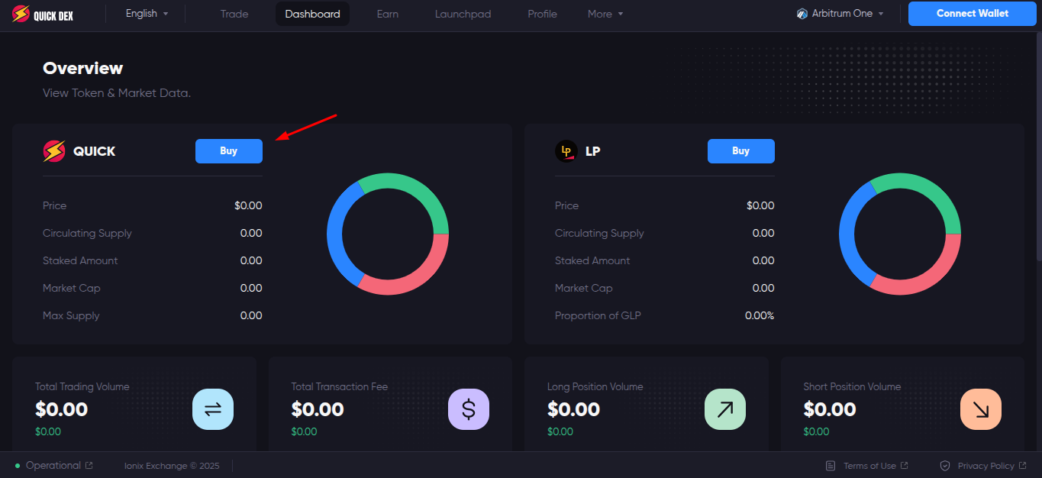The height and width of the screenshot is (478, 1042).
Task: Open the English language dropdown
Action: (147, 14)
